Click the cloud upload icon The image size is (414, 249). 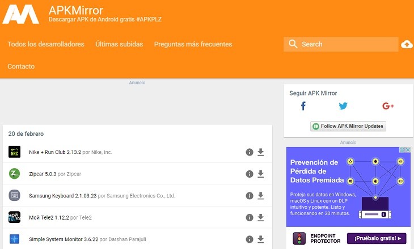(407, 45)
